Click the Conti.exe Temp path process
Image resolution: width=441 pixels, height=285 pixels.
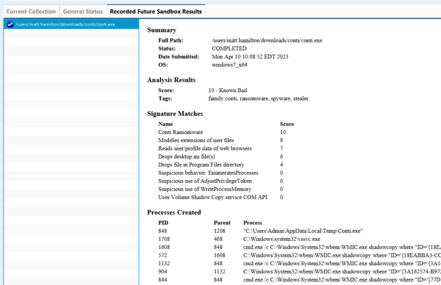303,231
